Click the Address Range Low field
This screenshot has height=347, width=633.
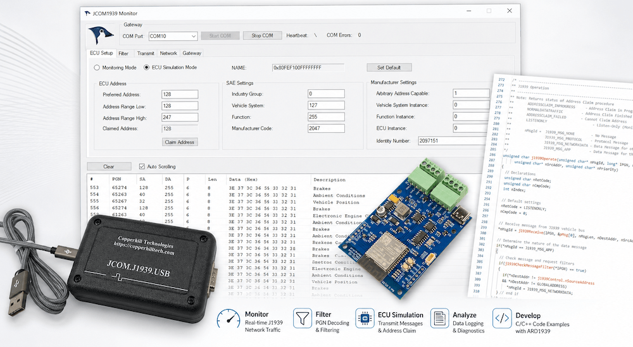coord(180,106)
